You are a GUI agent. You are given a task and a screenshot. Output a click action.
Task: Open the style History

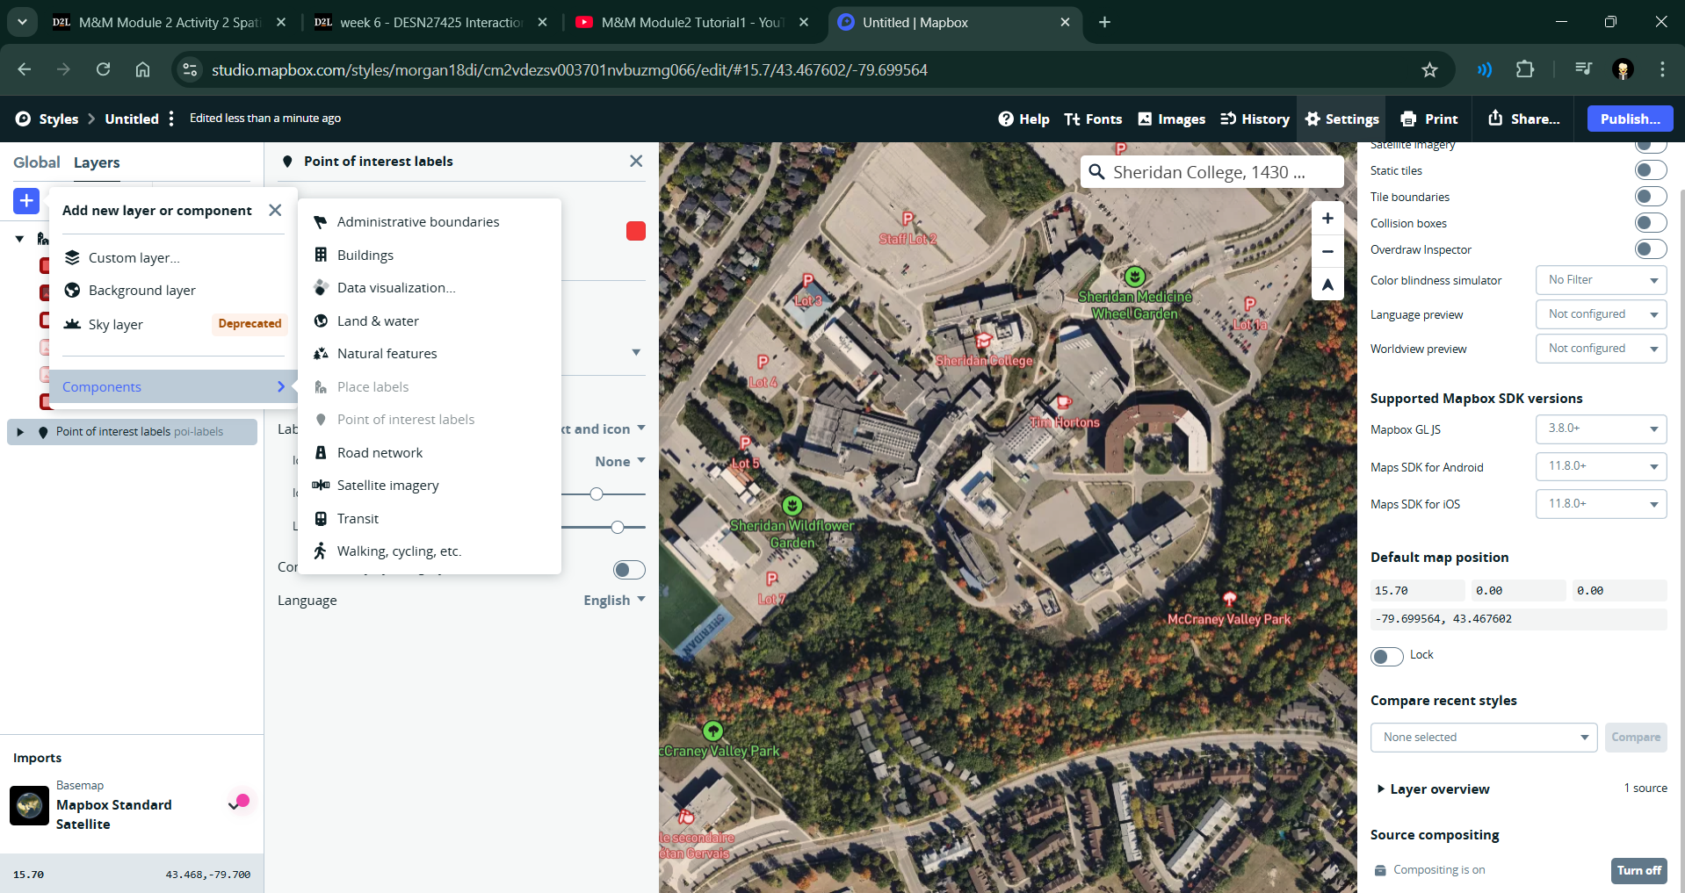1255,119
